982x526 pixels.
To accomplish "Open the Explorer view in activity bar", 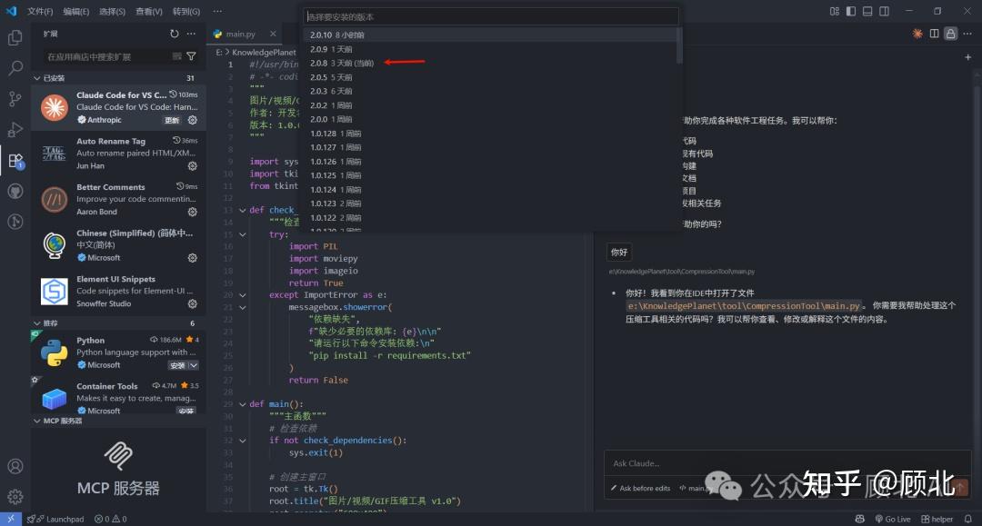I will pyautogui.click(x=15, y=37).
